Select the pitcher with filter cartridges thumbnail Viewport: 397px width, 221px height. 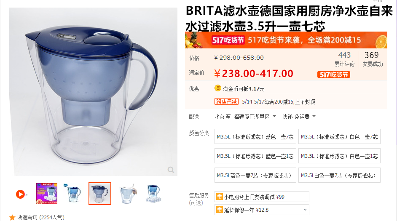click(153, 194)
